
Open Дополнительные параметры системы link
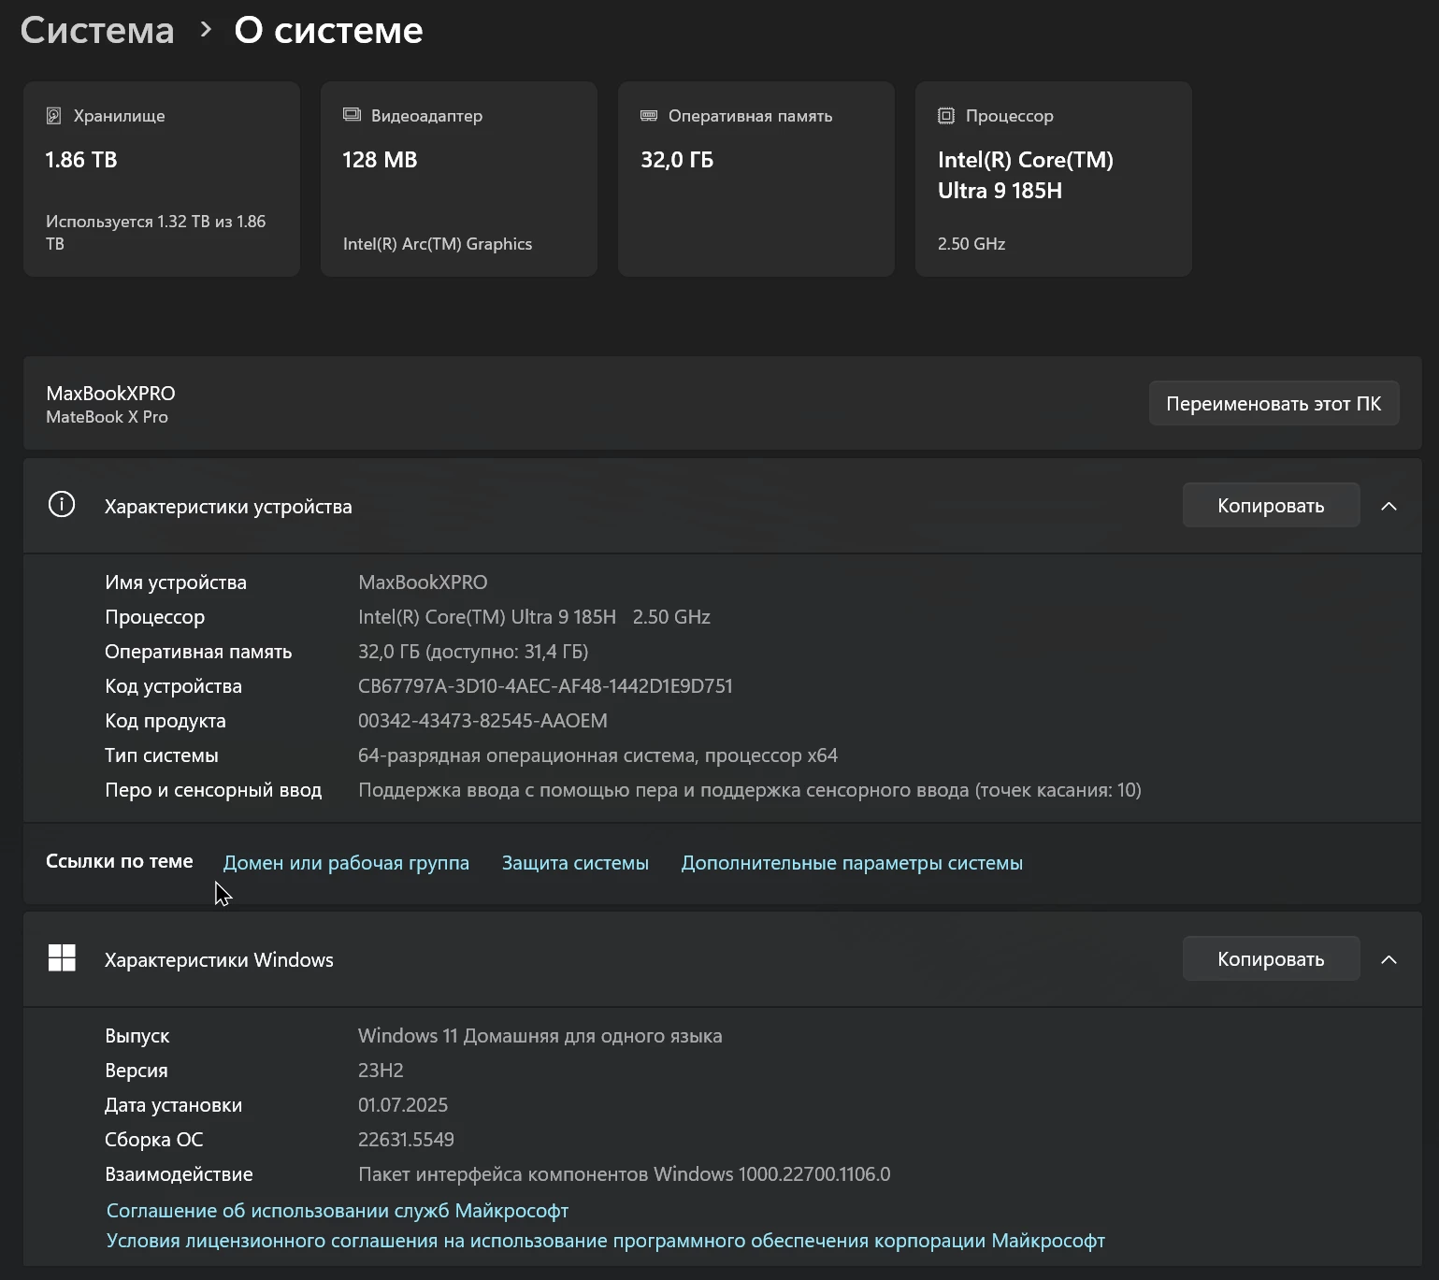[852, 863]
